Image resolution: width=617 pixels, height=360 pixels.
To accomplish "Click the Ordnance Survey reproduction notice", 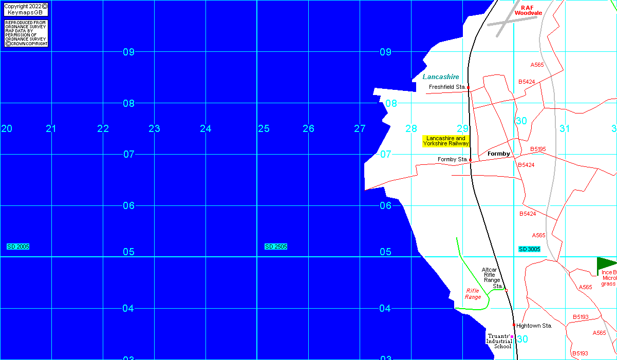I will 26,33.
